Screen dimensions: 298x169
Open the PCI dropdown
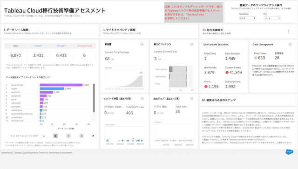click(x=272, y=18)
